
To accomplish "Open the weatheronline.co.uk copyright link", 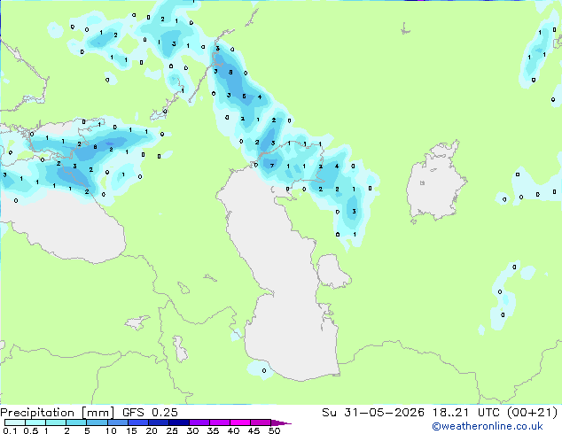I will [x=487, y=426].
